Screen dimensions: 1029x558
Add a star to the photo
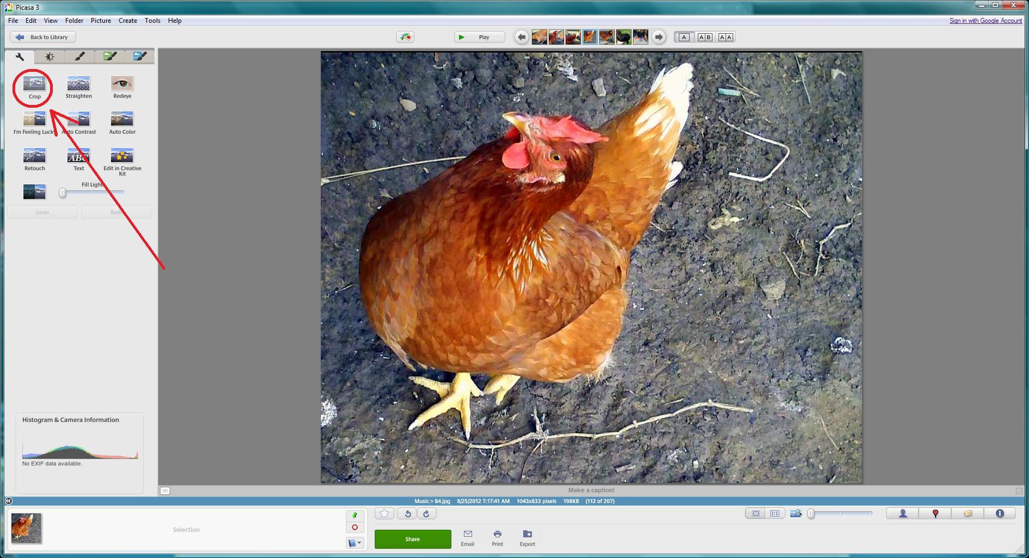click(385, 514)
